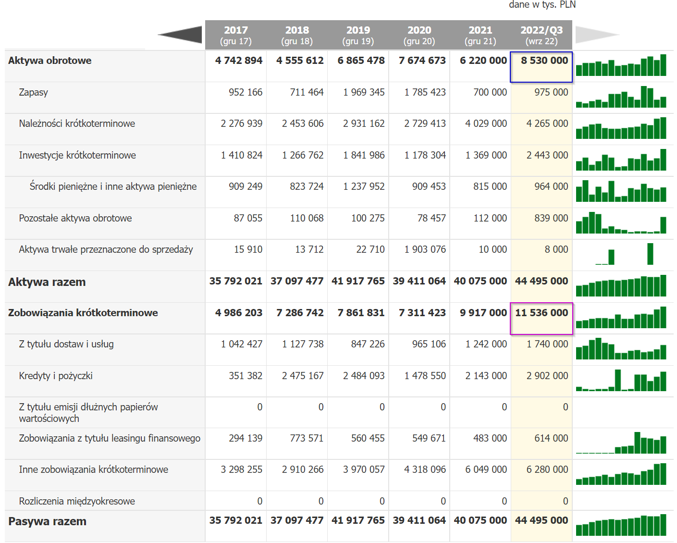Go to later periods with right arrow
Screen dimensions: 677x543
(597, 35)
